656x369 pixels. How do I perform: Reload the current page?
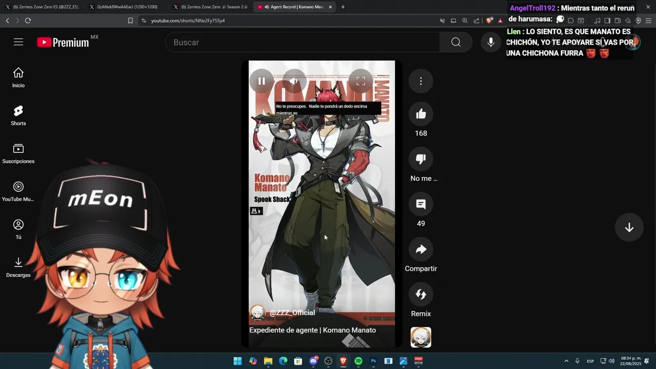click(x=28, y=20)
